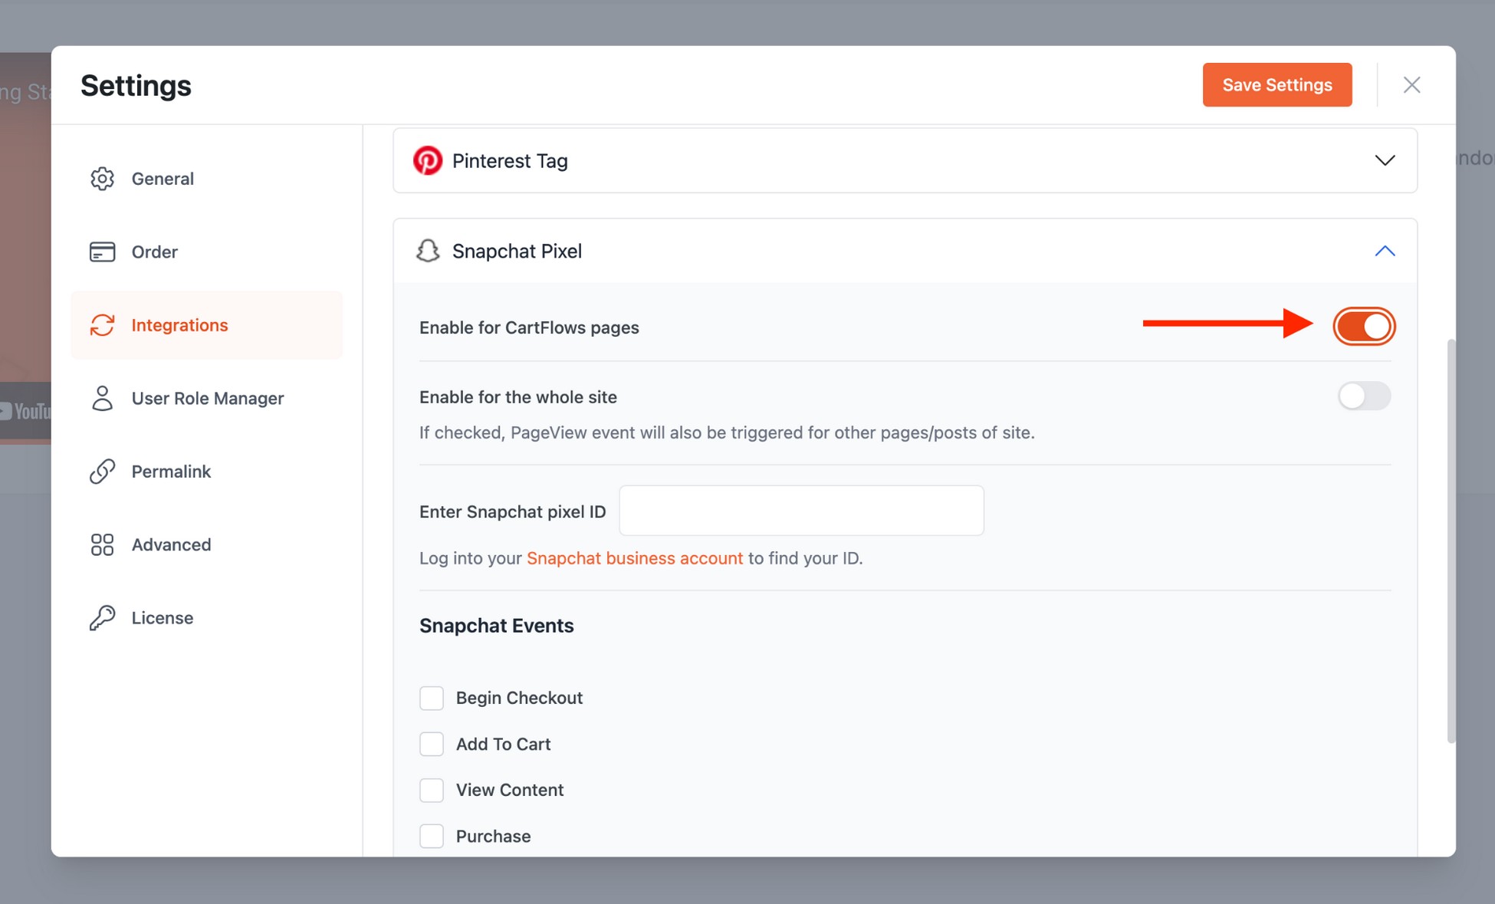Click the Integrations sync icon
The image size is (1495, 904).
[102, 325]
